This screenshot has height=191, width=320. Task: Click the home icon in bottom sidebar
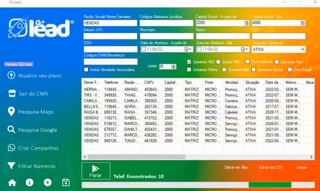coord(12,182)
